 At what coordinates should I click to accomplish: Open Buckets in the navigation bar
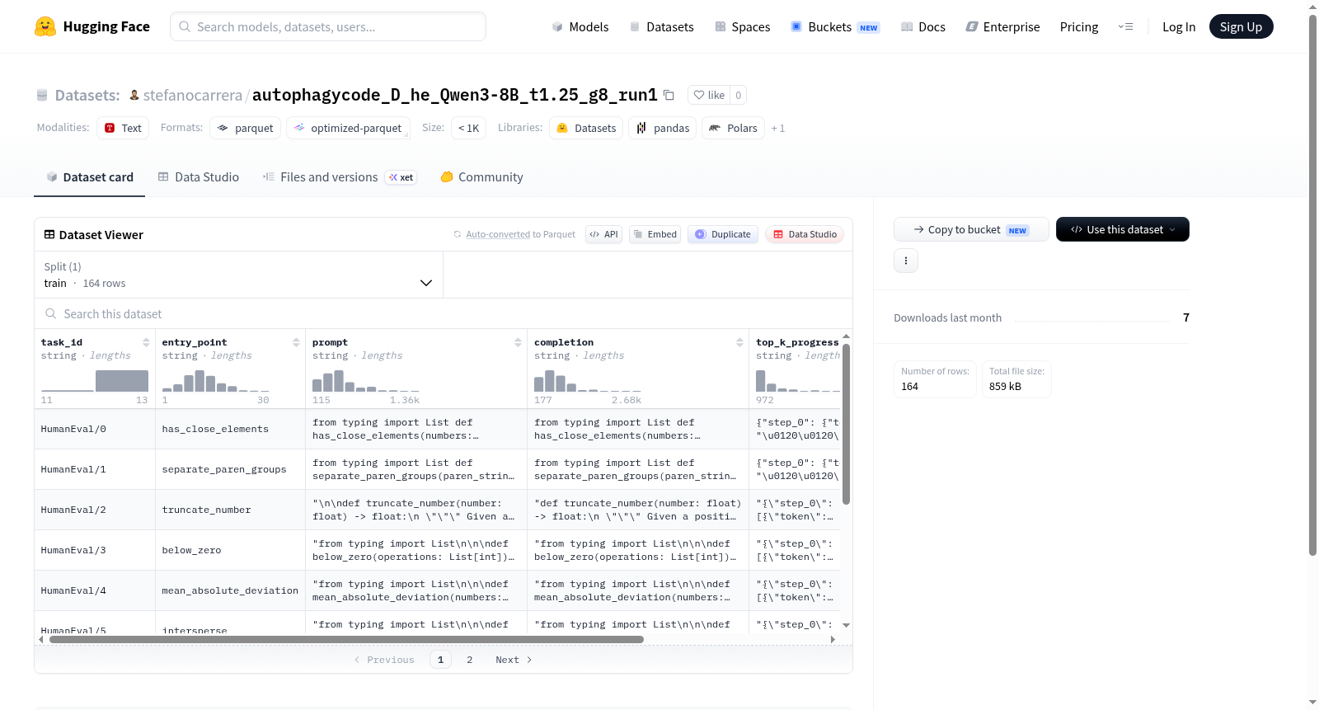pos(835,26)
